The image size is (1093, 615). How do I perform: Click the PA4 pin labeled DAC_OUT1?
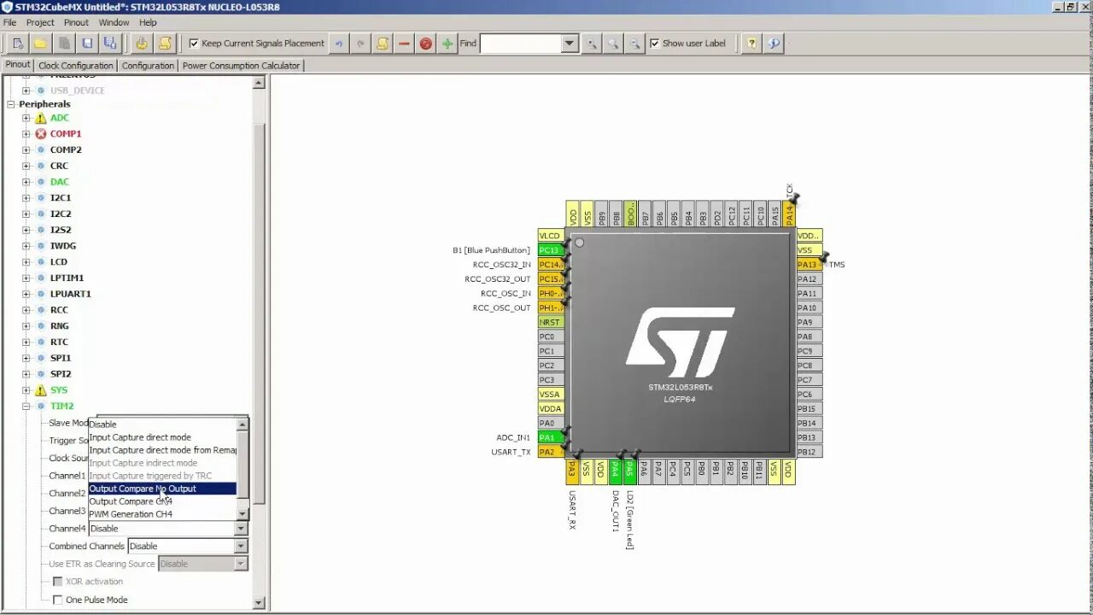[x=615, y=471]
